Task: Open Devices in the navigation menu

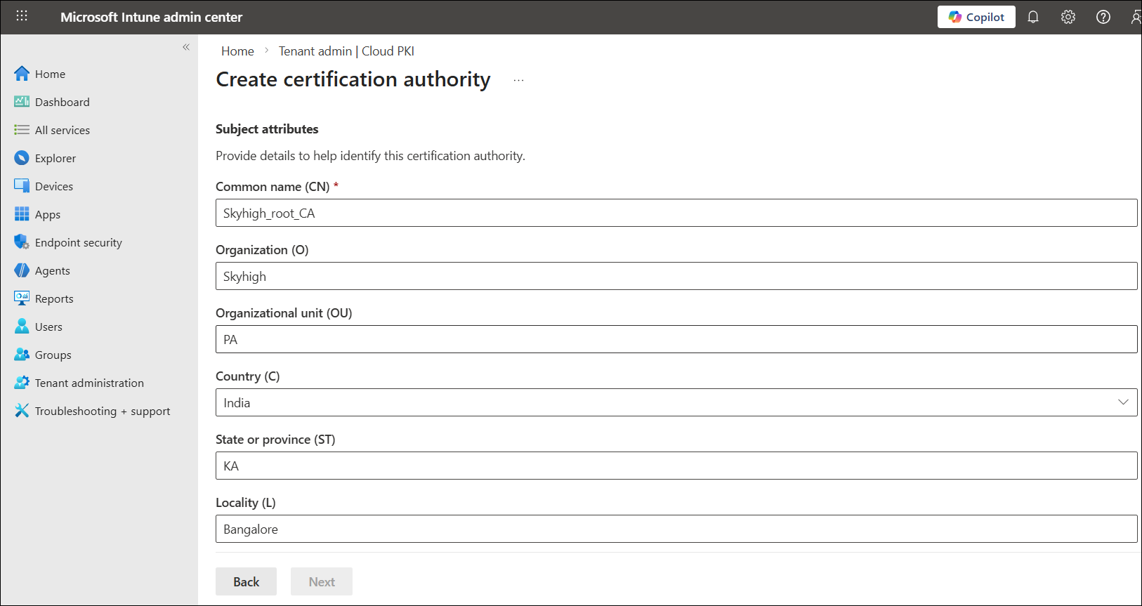Action: [x=54, y=186]
